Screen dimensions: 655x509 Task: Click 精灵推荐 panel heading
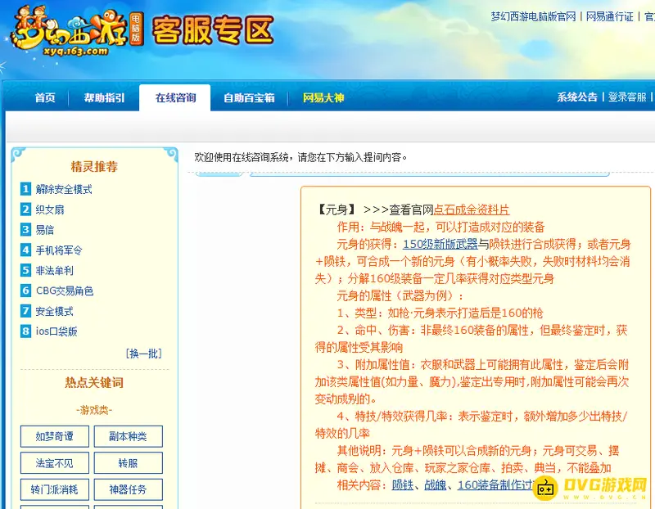pos(94,167)
